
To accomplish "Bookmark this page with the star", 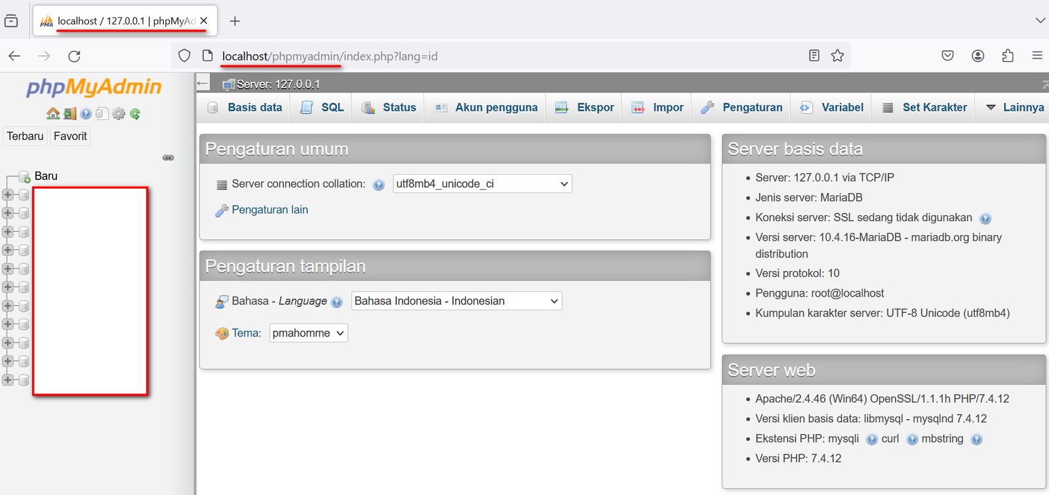I will click(837, 56).
